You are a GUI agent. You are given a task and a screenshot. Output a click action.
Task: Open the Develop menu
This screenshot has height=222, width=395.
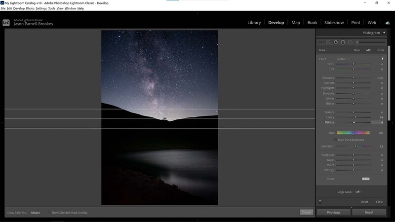[x=19, y=8]
